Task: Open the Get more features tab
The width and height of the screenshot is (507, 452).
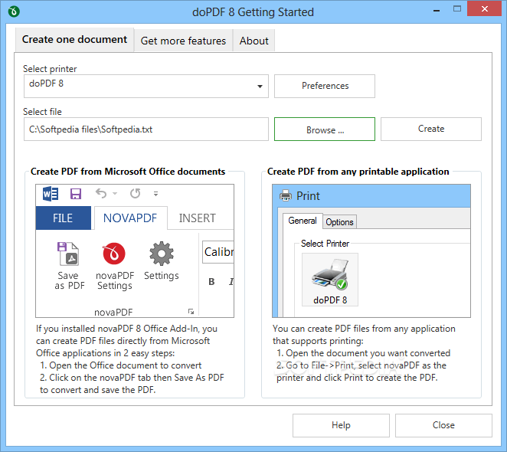Action: point(183,41)
